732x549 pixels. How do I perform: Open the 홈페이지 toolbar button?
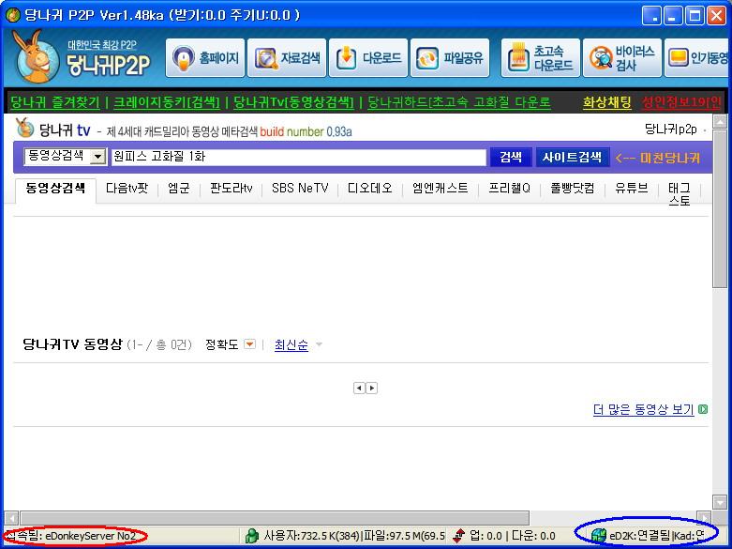(205, 58)
